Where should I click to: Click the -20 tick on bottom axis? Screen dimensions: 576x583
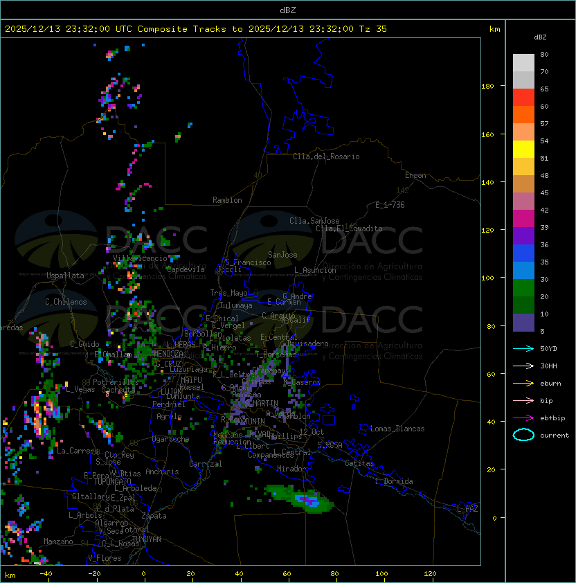click(x=94, y=574)
